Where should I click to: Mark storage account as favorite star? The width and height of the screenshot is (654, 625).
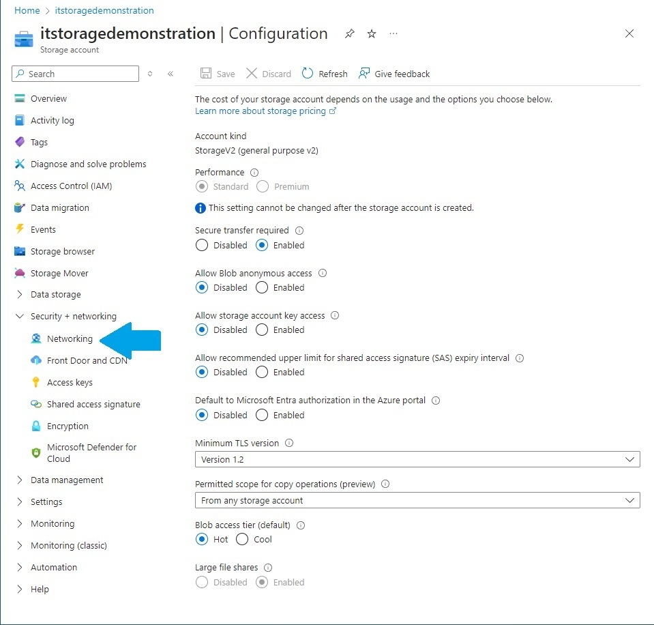pyautogui.click(x=372, y=34)
